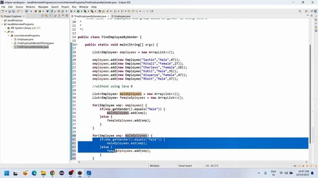The height and width of the screenshot is (178, 318).
Task: Click the Save toolbar icon
Action: [9, 11]
